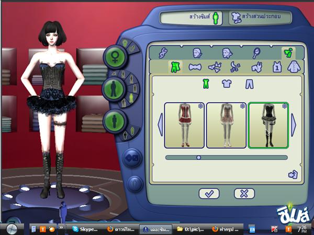This screenshot has height=235, width=314.
Task: Show next outfits with right arrow
Action: [294, 125]
